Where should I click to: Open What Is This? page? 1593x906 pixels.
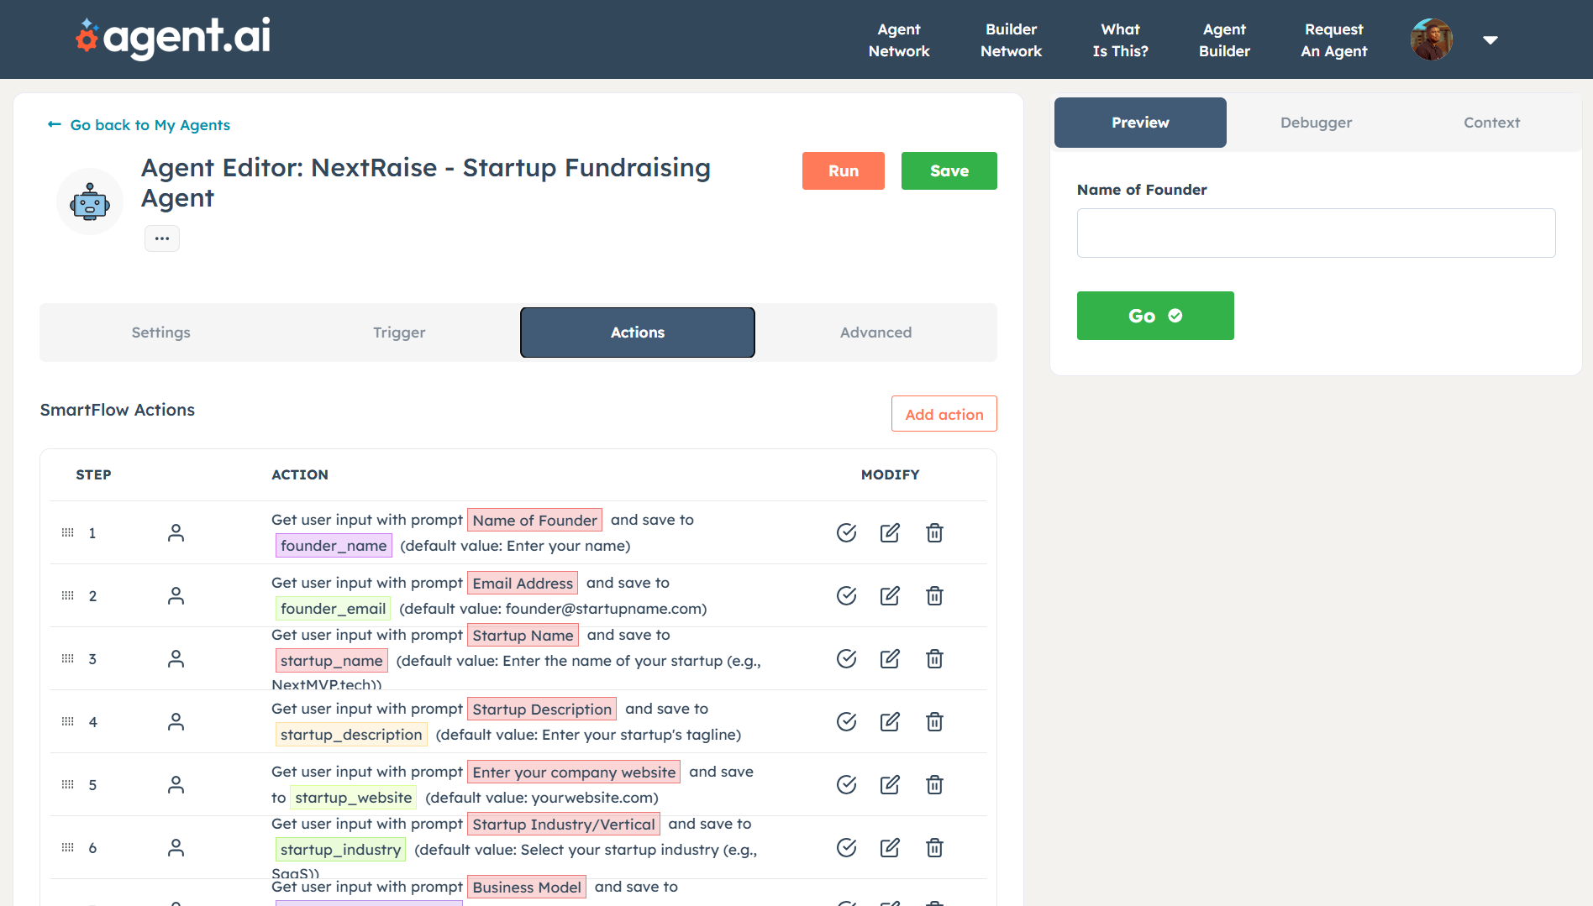[x=1120, y=39]
